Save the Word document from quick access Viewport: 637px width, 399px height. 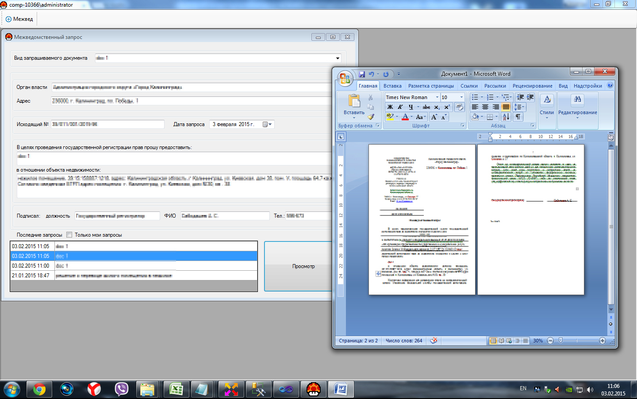[x=362, y=74]
